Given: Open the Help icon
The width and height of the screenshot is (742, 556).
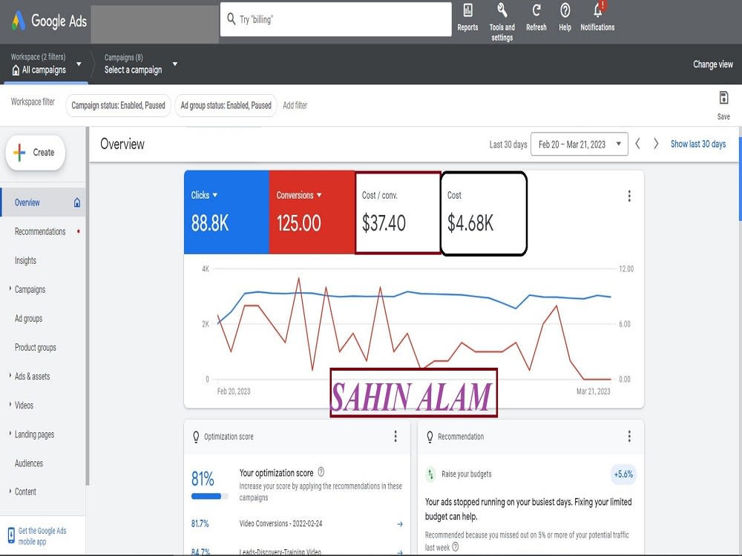Looking at the screenshot, I should pos(565,10).
